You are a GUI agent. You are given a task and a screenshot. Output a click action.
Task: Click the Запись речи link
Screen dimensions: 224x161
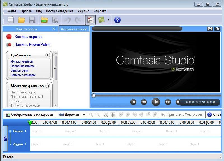(x=19, y=70)
